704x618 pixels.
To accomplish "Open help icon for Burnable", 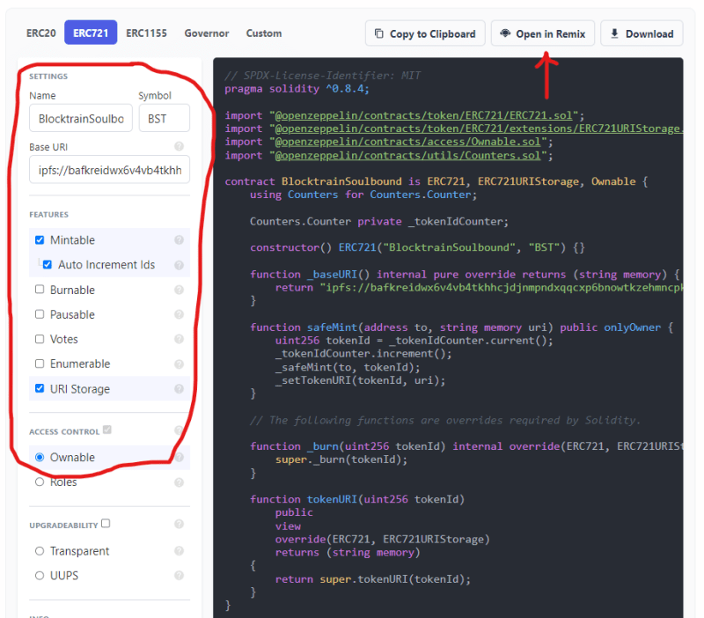I will pyautogui.click(x=179, y=290).
